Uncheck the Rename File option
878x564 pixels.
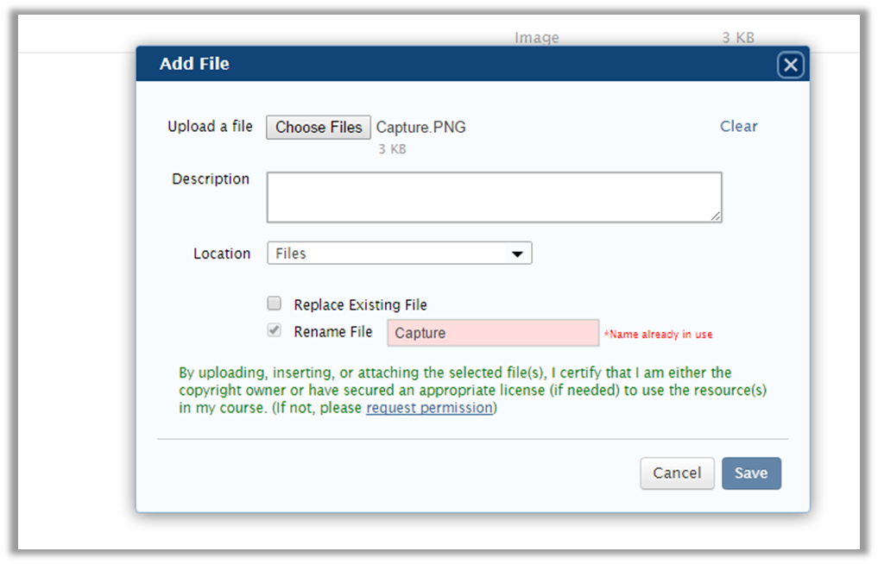274,330
